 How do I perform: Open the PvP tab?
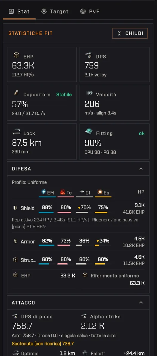90,11
